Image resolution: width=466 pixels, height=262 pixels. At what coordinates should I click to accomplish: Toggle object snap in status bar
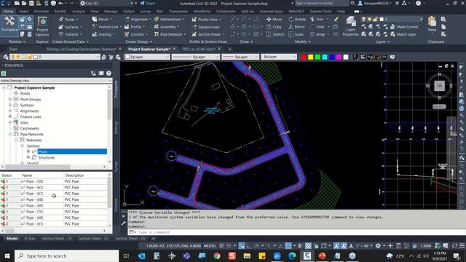coord(288,246)
